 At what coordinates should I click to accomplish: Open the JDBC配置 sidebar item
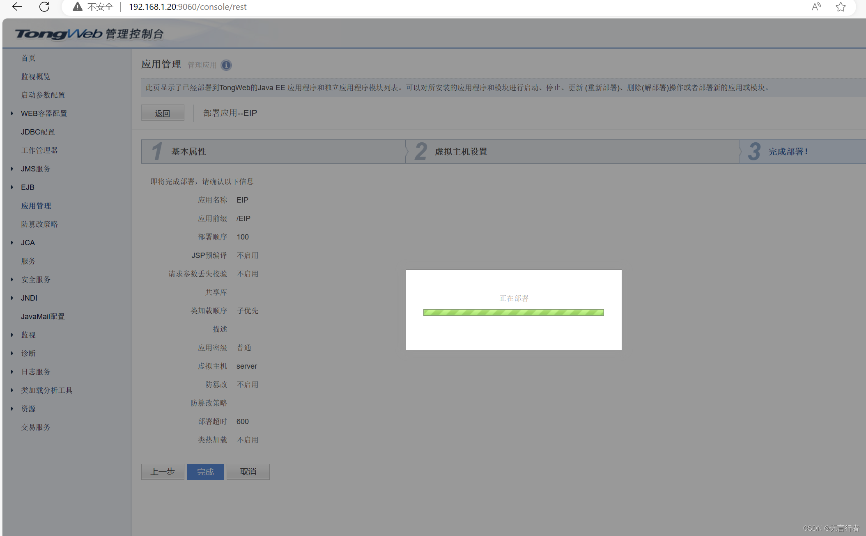[x=38, y=132]
